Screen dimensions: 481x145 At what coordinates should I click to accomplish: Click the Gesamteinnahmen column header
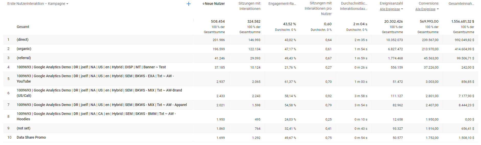pyautogui.click(x=461, y=4)
